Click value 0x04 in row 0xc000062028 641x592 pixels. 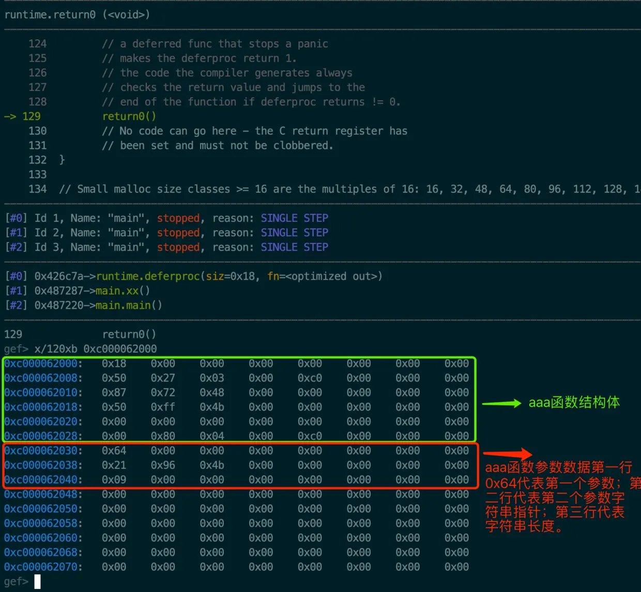(212, 436)
